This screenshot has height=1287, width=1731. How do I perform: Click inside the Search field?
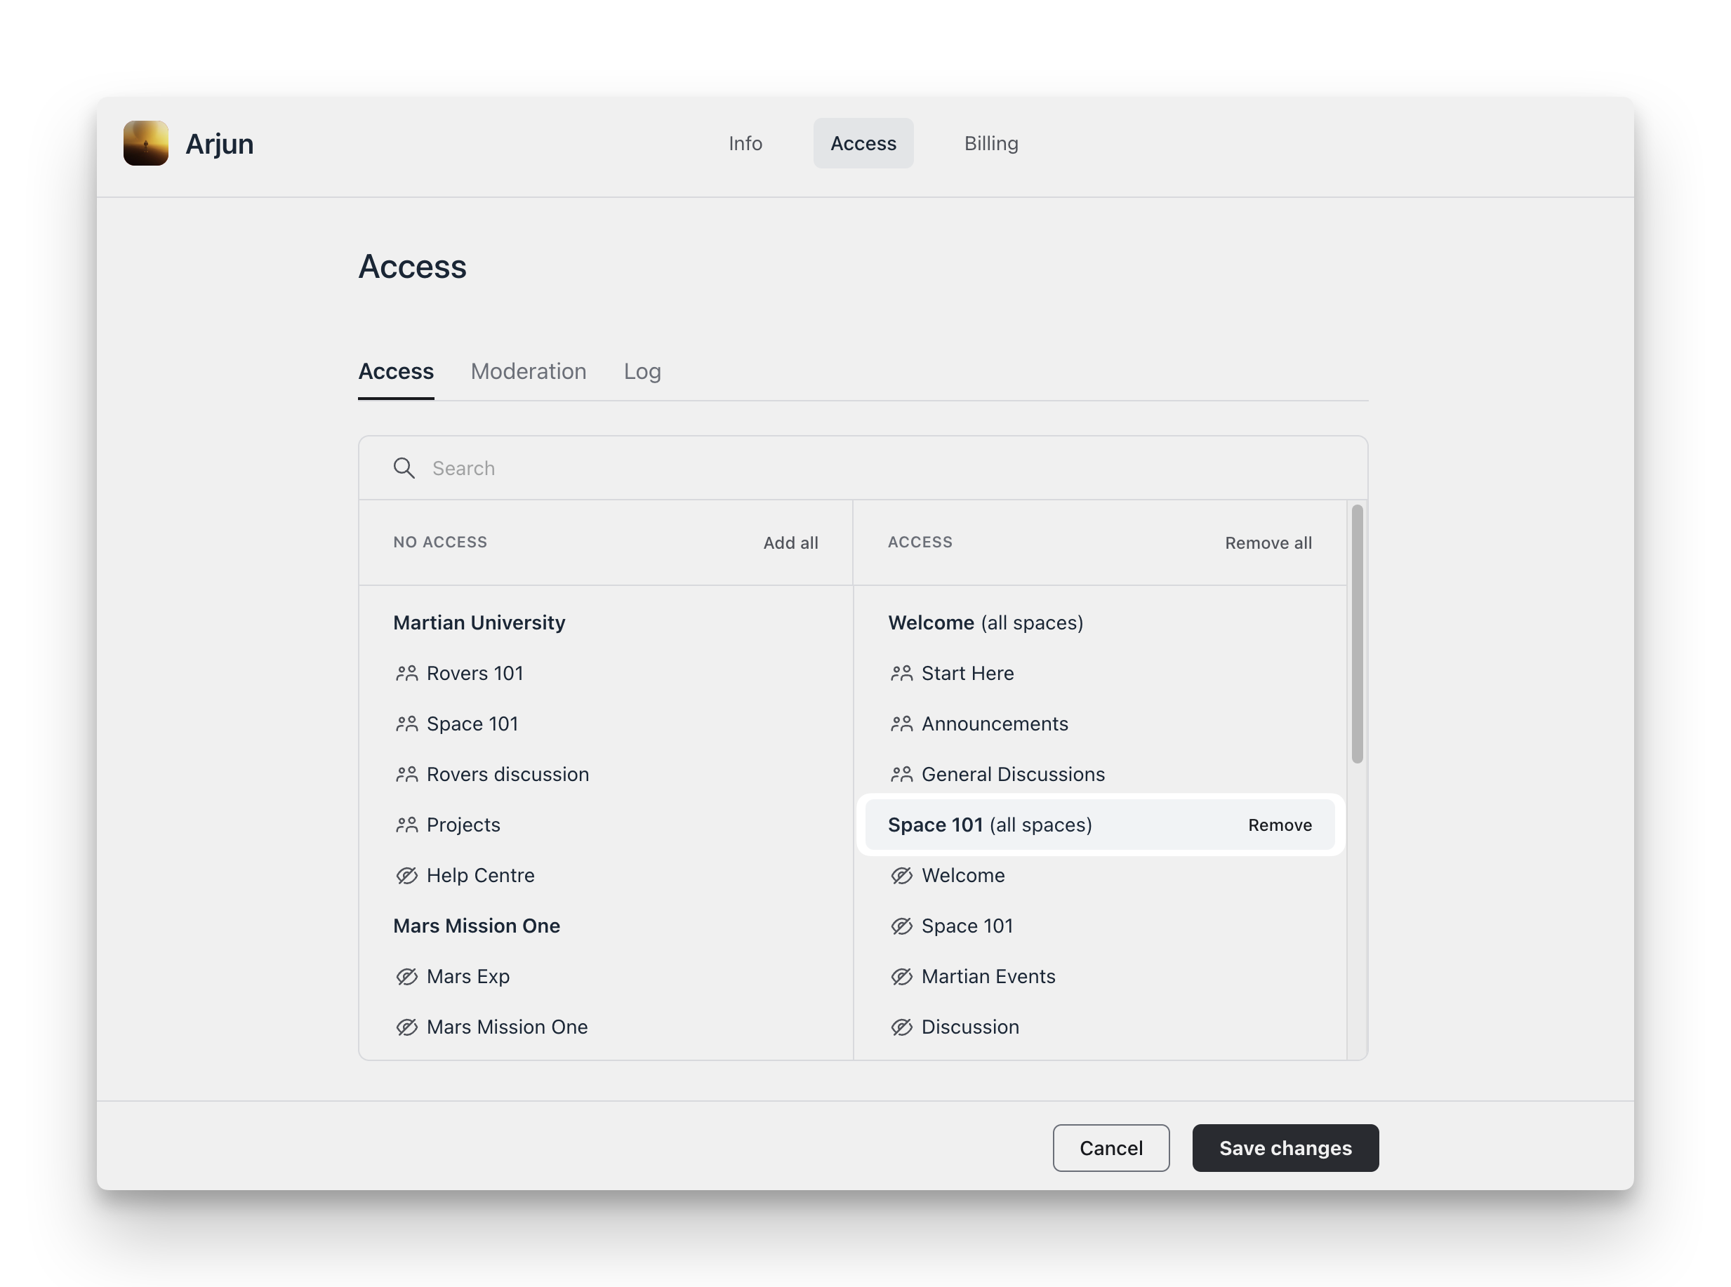tap(623, 468)
